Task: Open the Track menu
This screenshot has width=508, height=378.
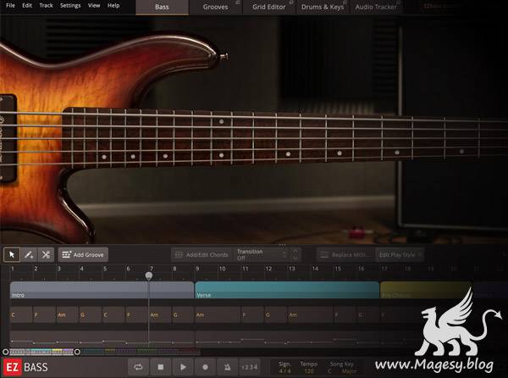Action: (46, 6)
